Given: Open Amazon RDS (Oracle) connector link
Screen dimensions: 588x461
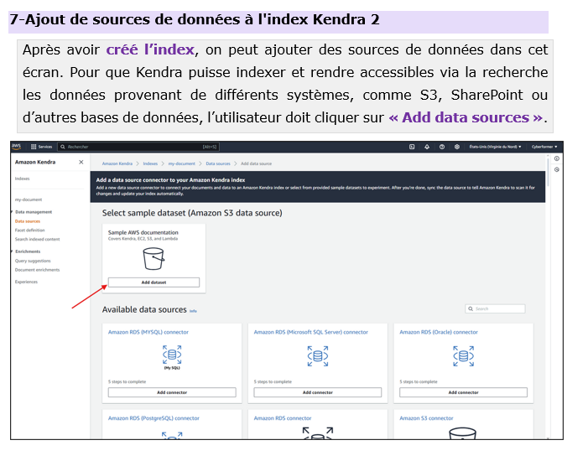Looking at the screenshot, I should coord(439,332).
